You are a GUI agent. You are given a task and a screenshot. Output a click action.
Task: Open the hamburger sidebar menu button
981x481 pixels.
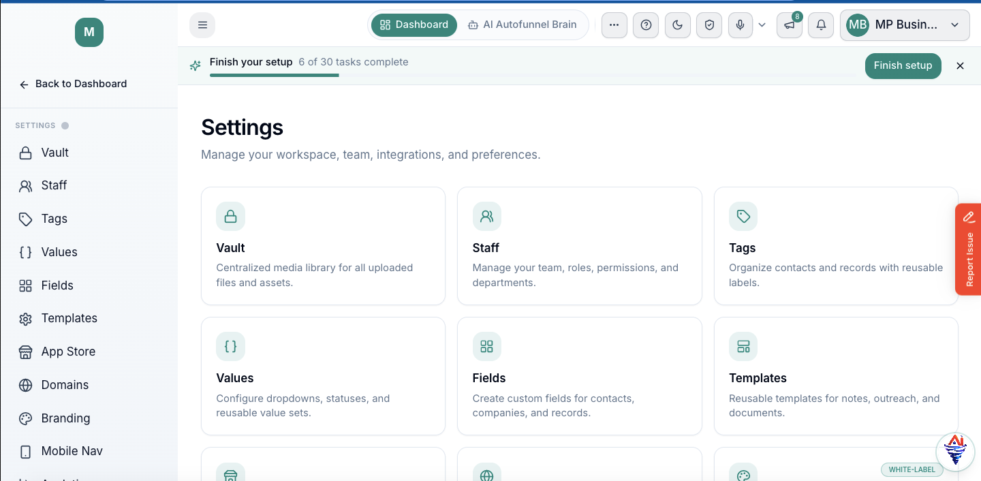click(x=202, y=25)
